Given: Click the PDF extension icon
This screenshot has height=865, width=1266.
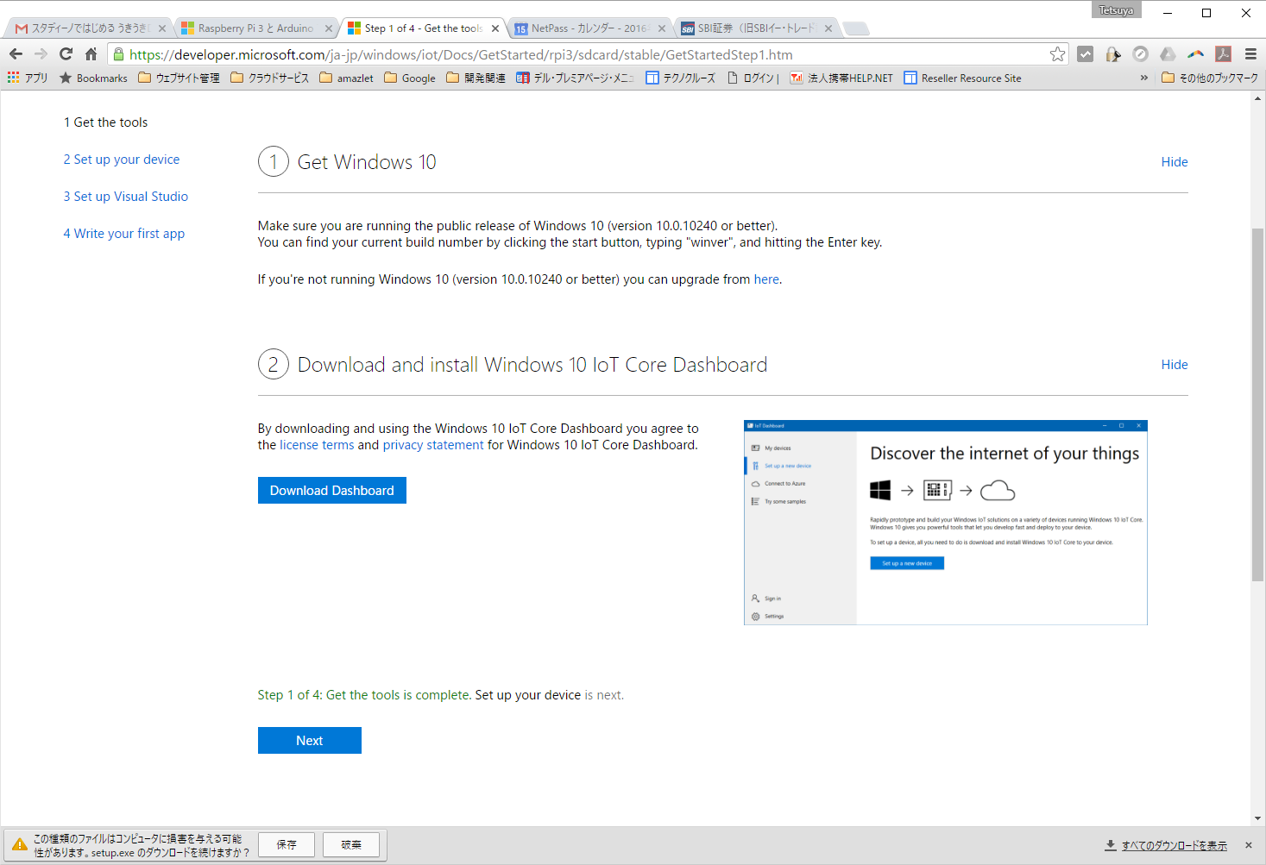Looking at the screenshot, I should click(1223, 54).
